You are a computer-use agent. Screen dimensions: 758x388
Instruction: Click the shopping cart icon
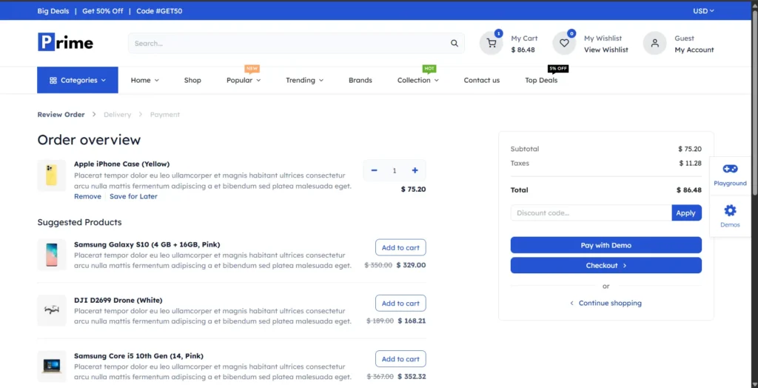coord(491,44)
